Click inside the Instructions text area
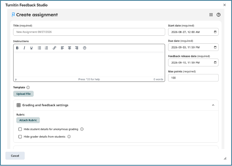 coord(89,64)
